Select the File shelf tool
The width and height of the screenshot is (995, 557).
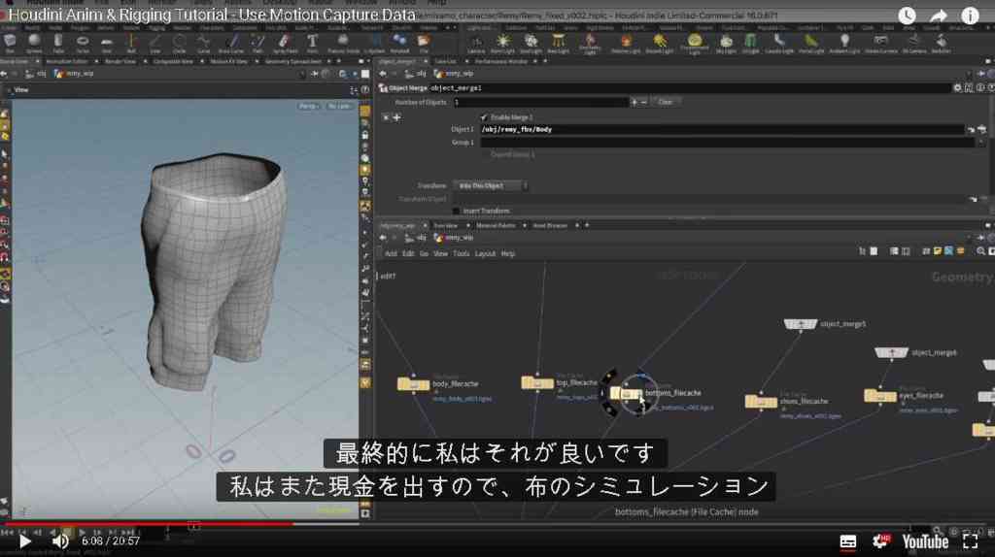(x=424, y=43)
